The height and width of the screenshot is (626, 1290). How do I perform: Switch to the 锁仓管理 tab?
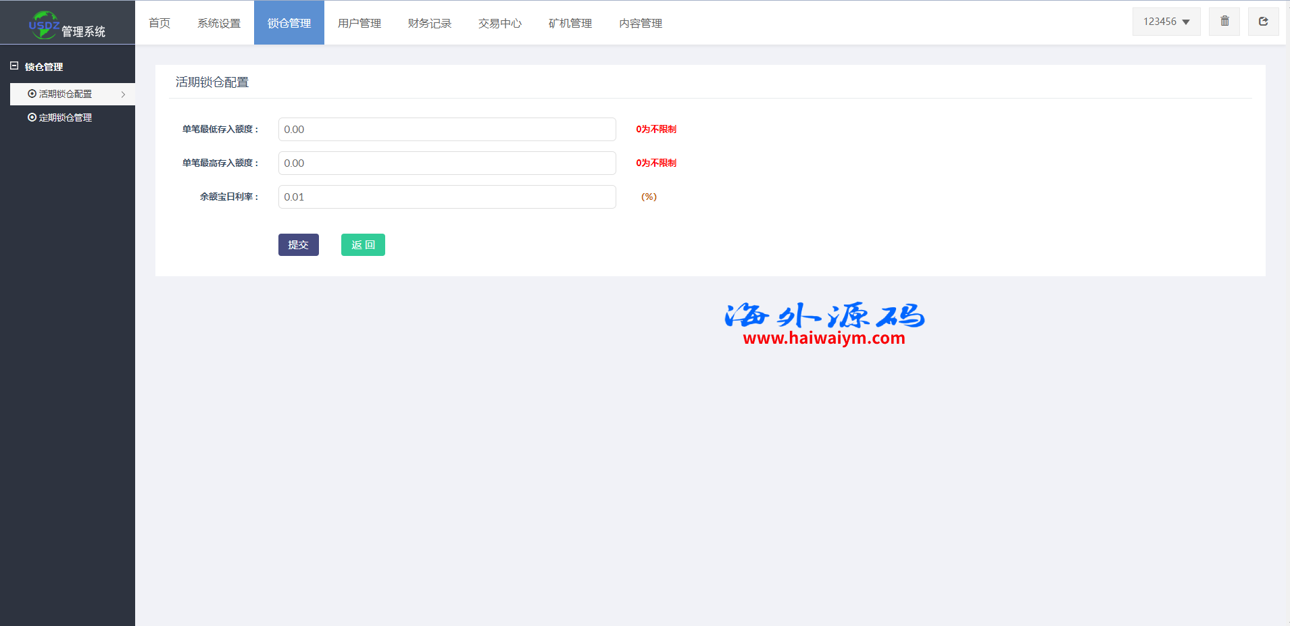[289, 23]
